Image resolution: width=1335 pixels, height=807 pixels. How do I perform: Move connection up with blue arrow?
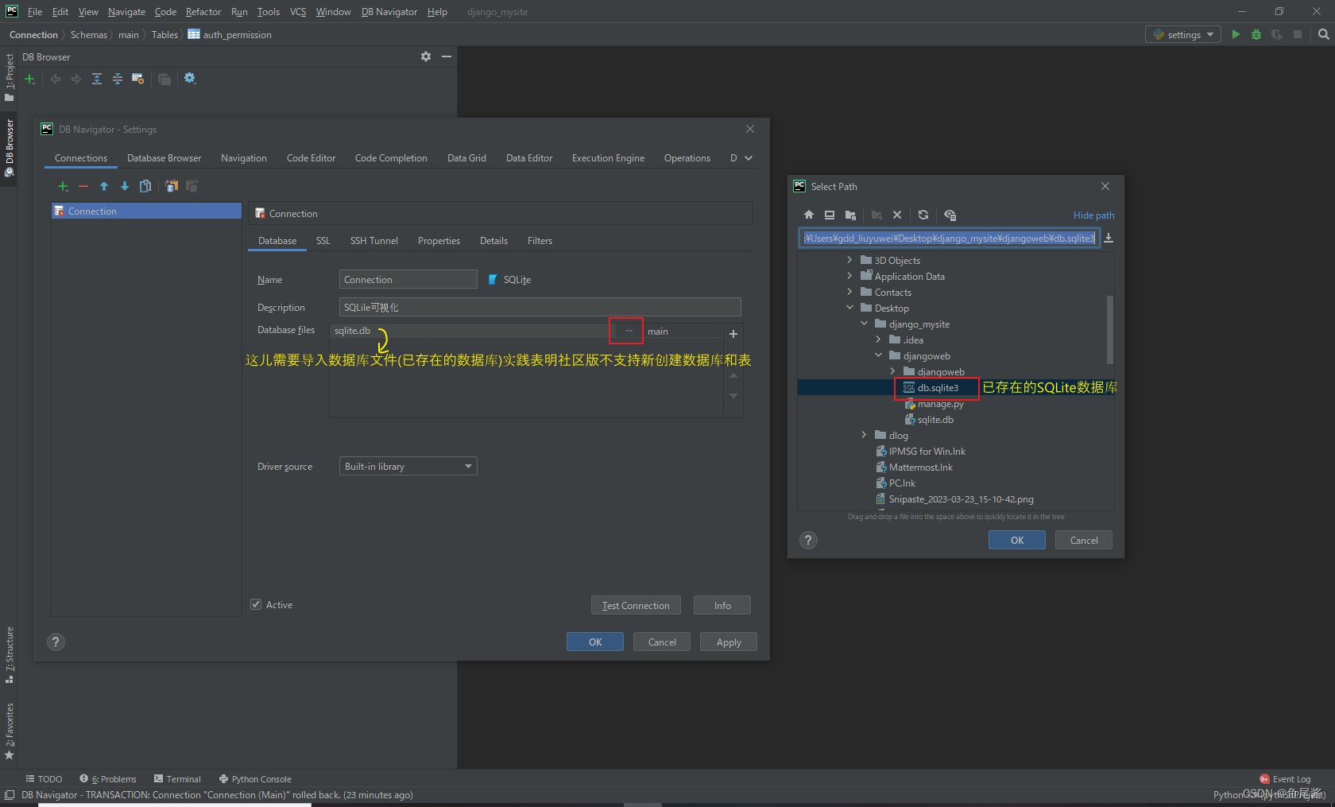pos(104,186)
